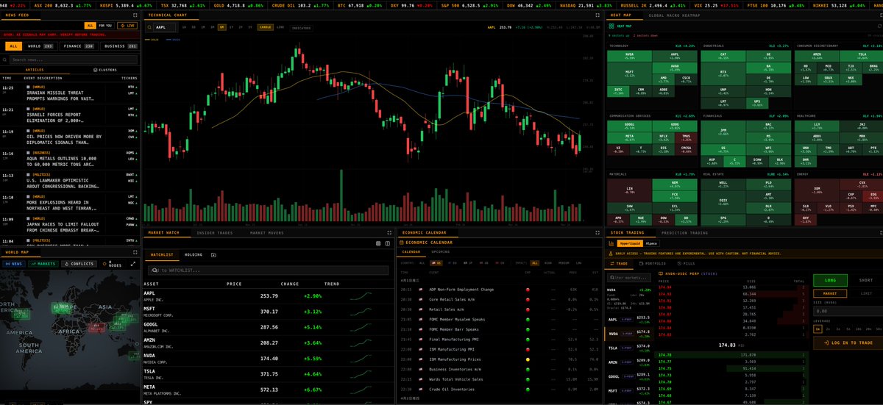Switch chart type to Candle
Viewport: 883px width, 405px height.
point(266,27)
